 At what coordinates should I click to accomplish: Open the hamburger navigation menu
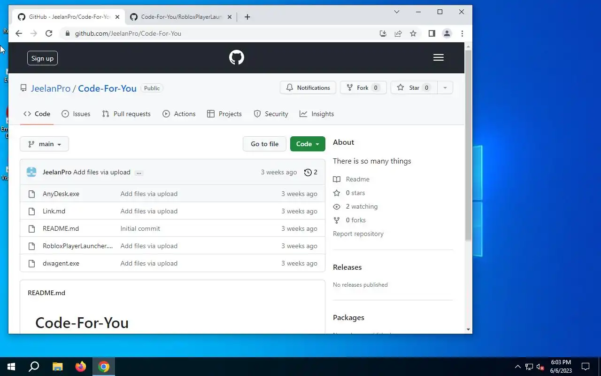click(439, 57)
